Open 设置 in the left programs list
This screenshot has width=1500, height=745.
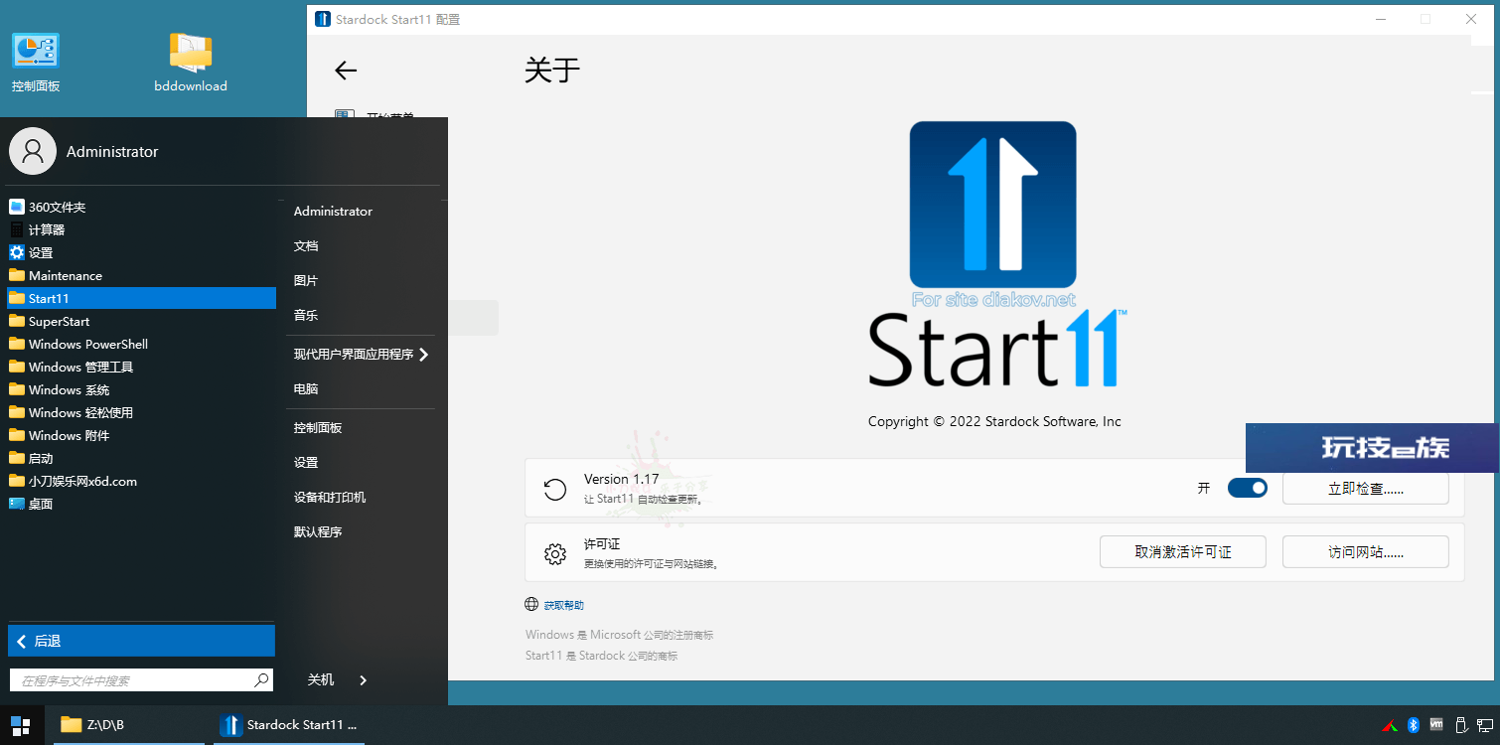[141, 252]
